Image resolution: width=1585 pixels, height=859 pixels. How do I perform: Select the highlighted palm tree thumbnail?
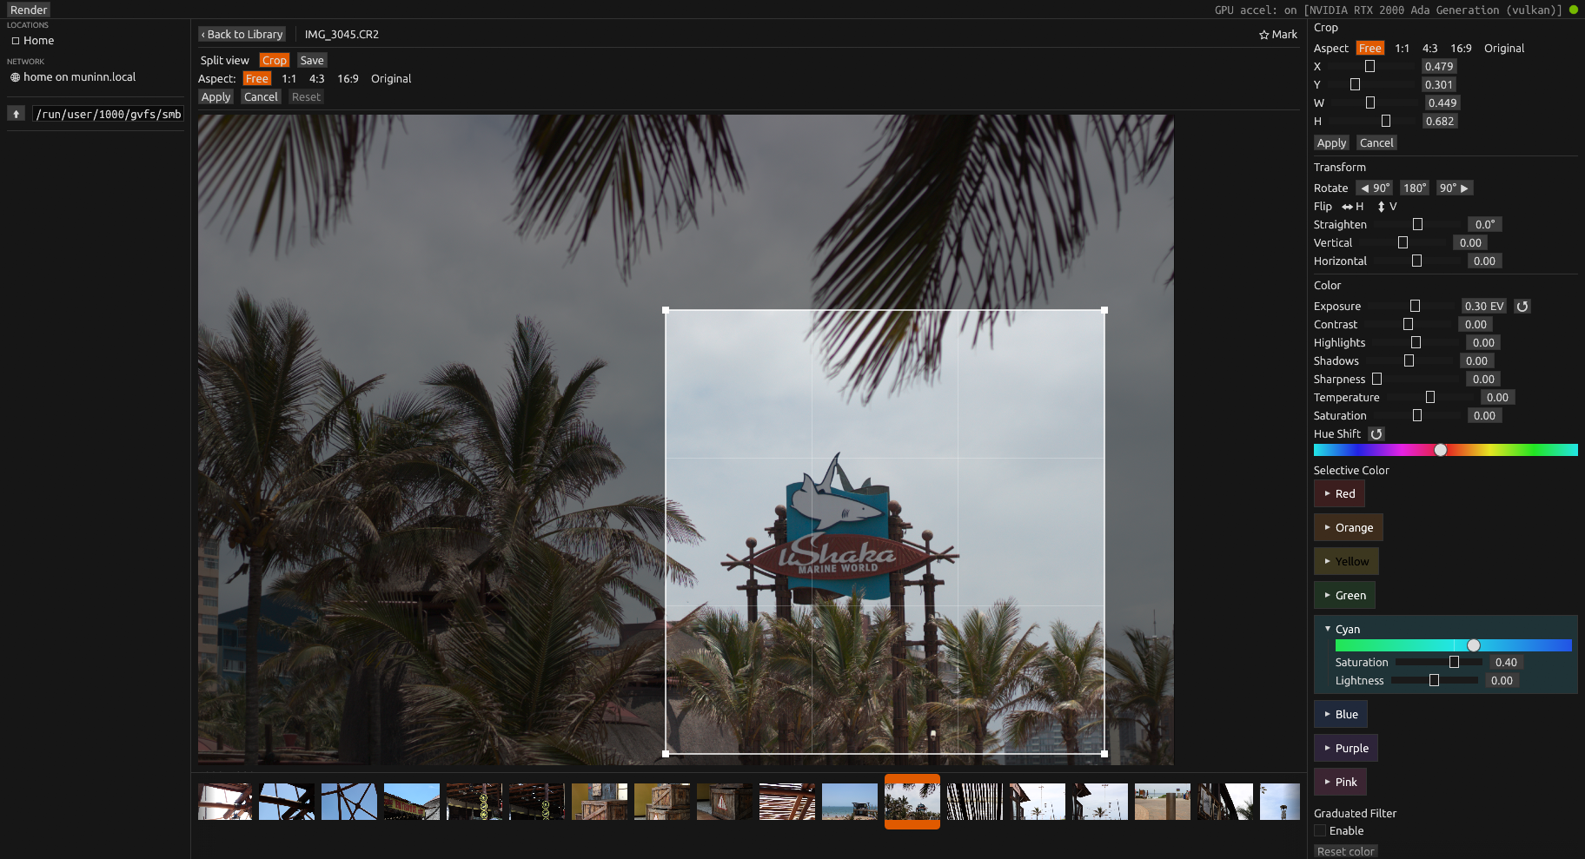(x=912, y=802)
